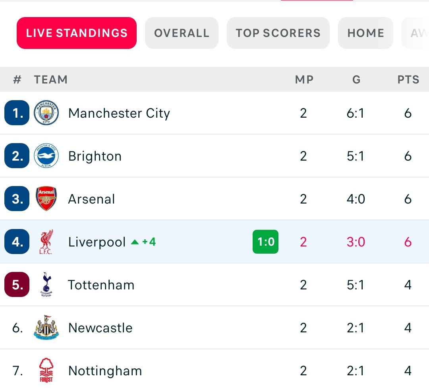Select the Nottingham Forest tree crest
This screenshot has height=390, width=429.
pyautogui.click(x=46, y=370)
